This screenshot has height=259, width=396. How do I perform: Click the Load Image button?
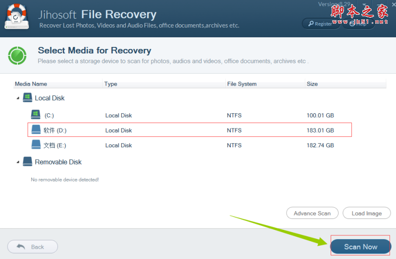(366, 214)
